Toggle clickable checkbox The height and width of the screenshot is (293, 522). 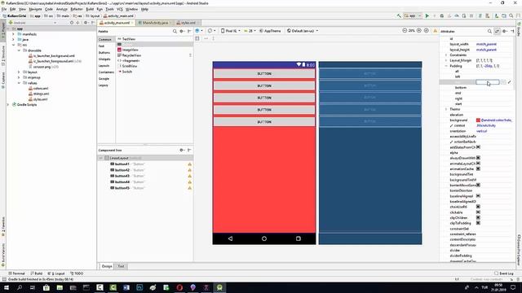click(479, 212)
